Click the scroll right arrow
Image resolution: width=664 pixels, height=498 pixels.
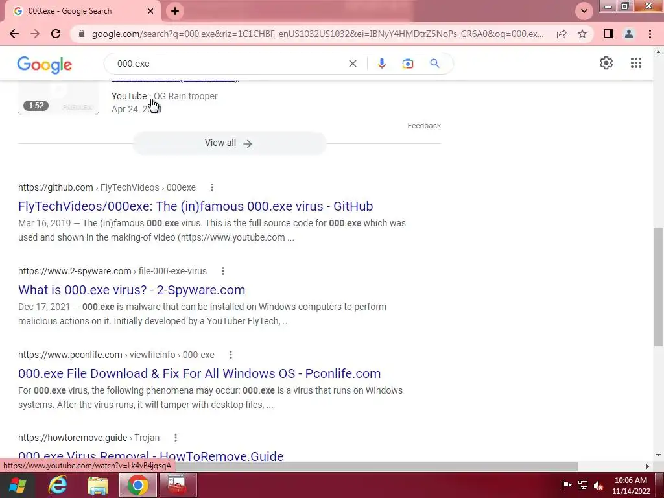[647, 466]
